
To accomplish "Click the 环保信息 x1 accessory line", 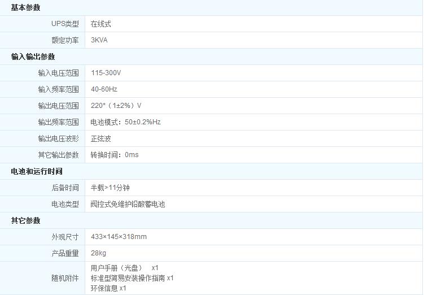I will tap(108, 288).
